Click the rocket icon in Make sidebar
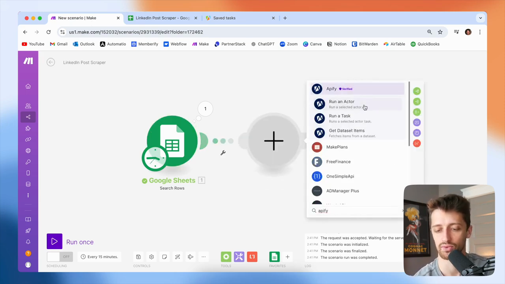The image size is (505, 284). click(28, 230)
